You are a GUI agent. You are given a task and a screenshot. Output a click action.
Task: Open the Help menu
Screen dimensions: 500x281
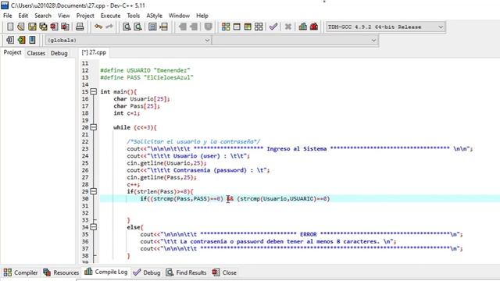pyautogui.click(x=202, y=16)
